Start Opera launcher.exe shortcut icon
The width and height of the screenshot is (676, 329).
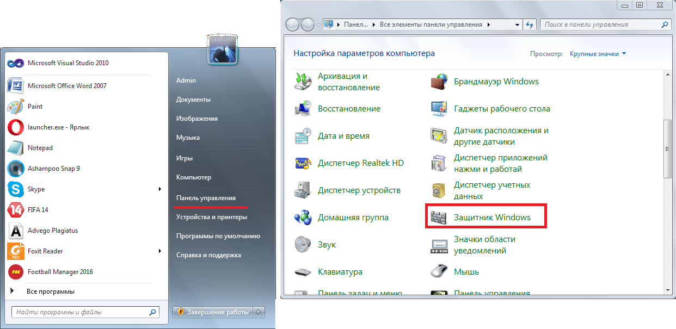15,127
